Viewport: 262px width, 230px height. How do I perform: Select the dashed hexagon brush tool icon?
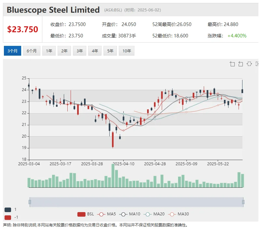point(249,64)
